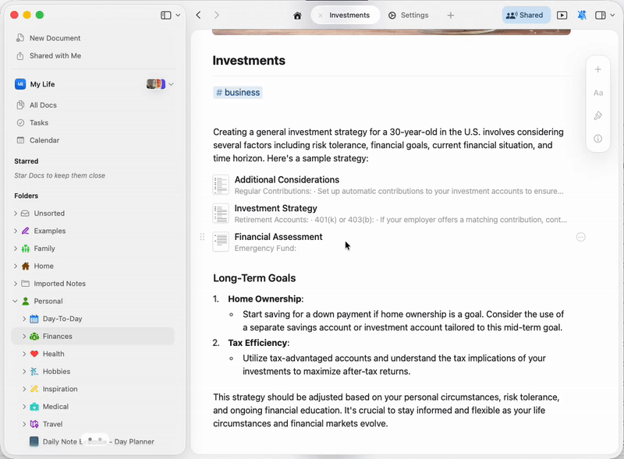Screen dimensions: 624x459
Task: Open text style options via the Aa icon
Action: [x=597, y=93]
